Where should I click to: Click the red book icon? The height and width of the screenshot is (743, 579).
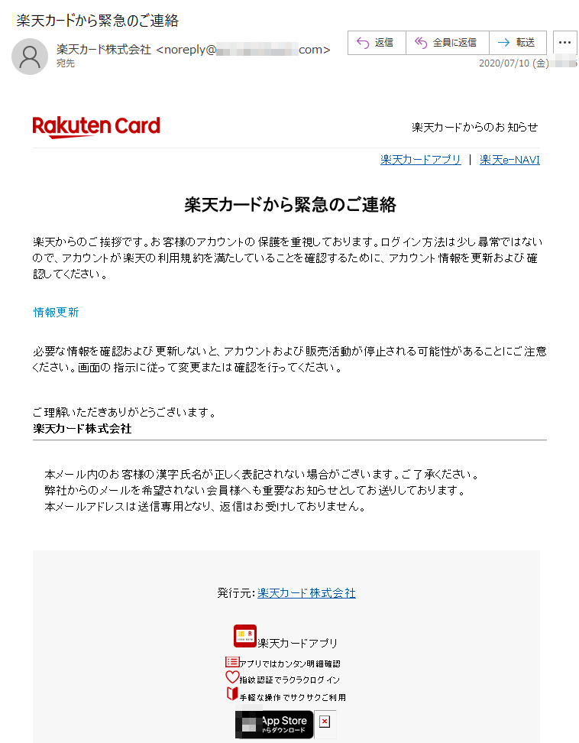point(232,694)
